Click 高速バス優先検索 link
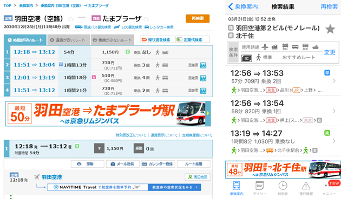This screenshot has width=341, height=199. [93, 27]
